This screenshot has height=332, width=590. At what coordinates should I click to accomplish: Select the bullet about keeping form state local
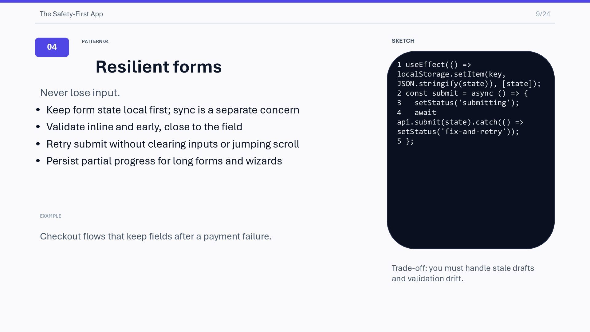pyautogui.click(x=172, y=110)
